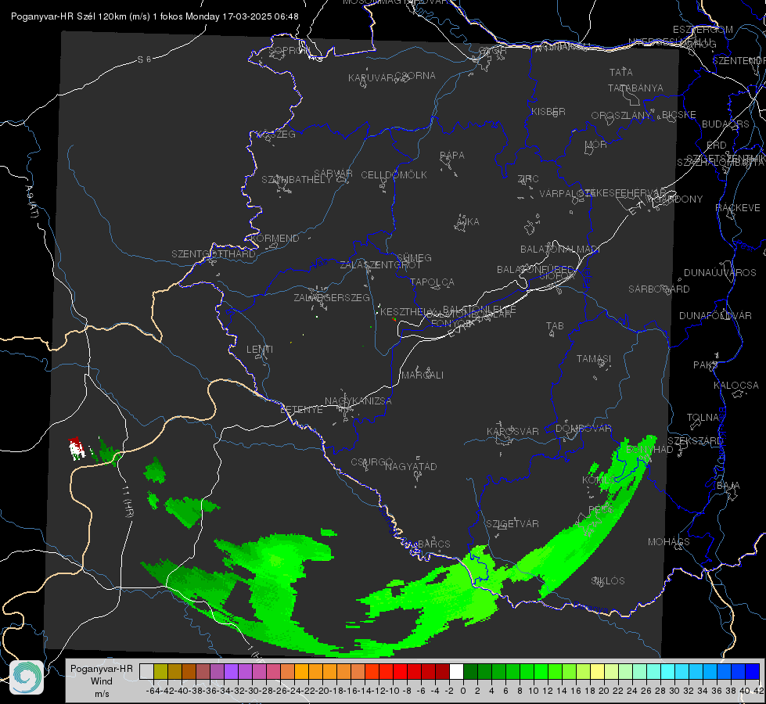The width and height of the screenshot is (766, 704).
Task: Click the swirl logo icon beside the legend
Action: click(27, 677)
